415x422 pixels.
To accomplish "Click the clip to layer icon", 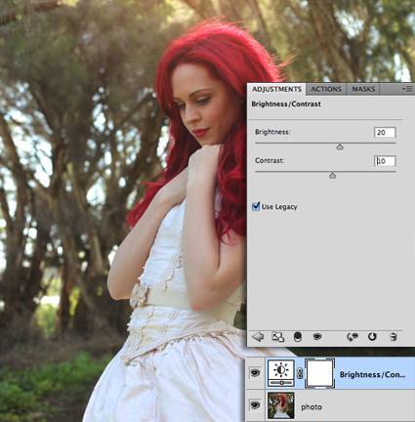I will click(x=298, y=337).
